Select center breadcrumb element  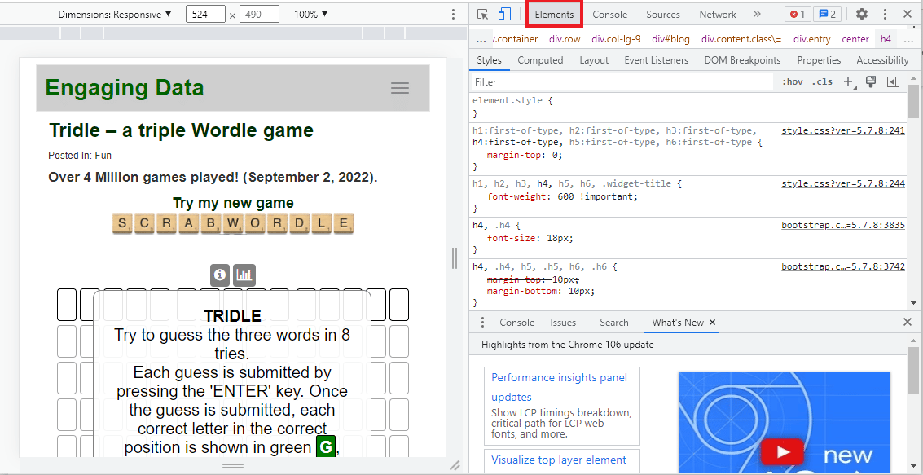point(855,39)
